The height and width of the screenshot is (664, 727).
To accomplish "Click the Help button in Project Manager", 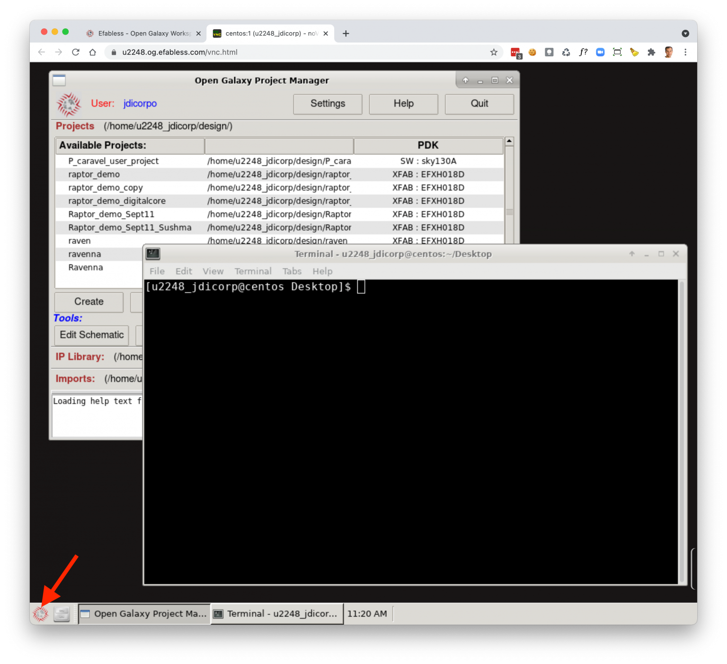I will click(x=403, y=104).
